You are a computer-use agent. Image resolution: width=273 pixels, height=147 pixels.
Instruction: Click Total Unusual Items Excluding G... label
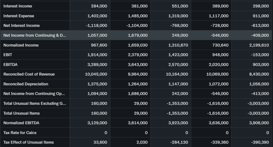click(x=35, y=103)
